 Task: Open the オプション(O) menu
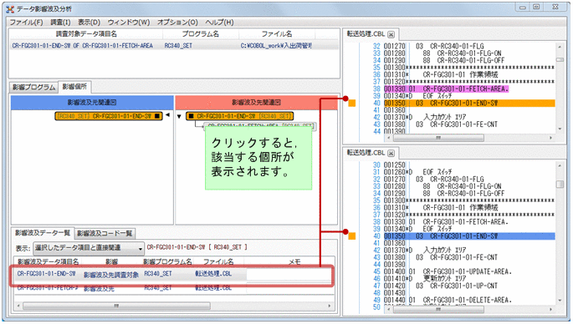tap(177, 23)
